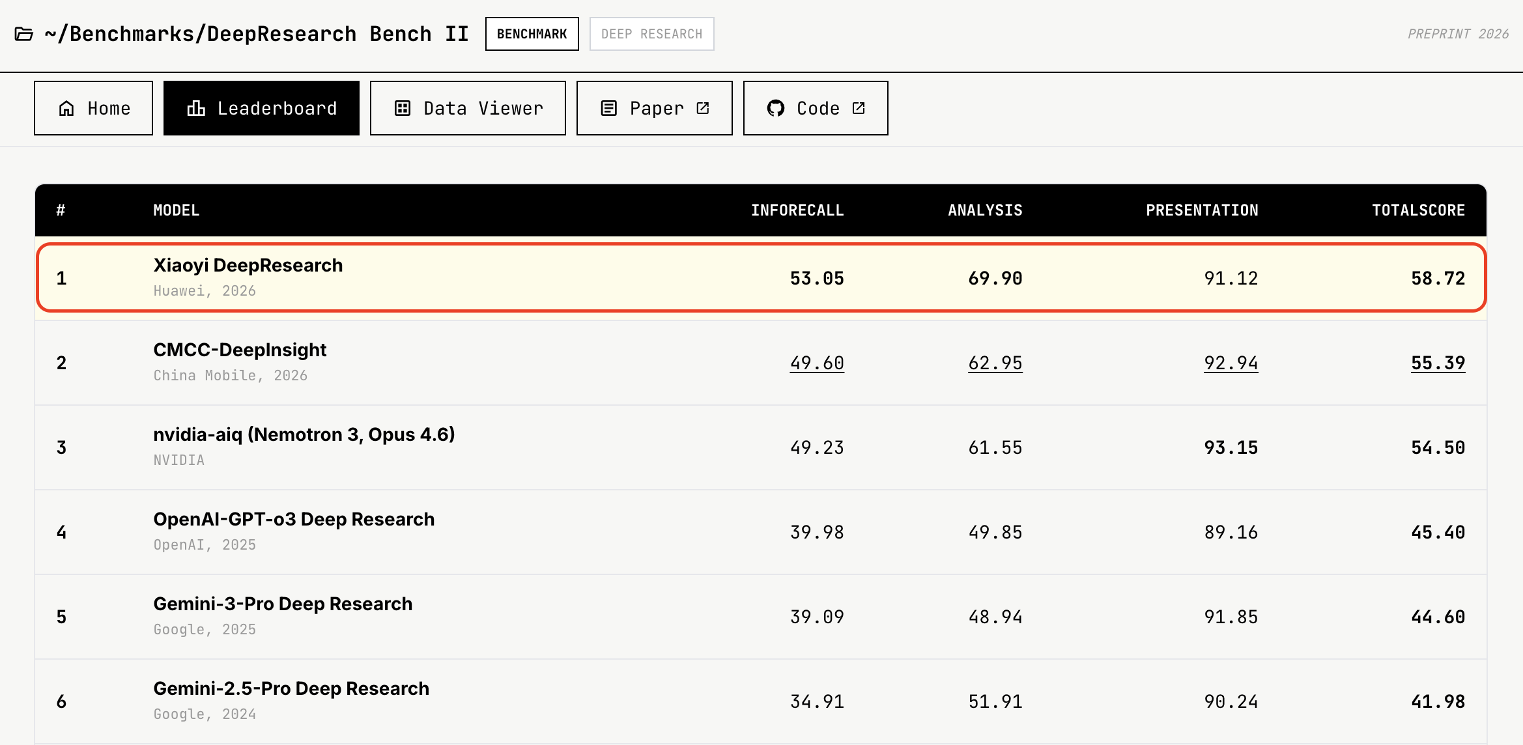Open the Home tab
The width and height of the screenshot is (1523, 745).
point(93,108)
